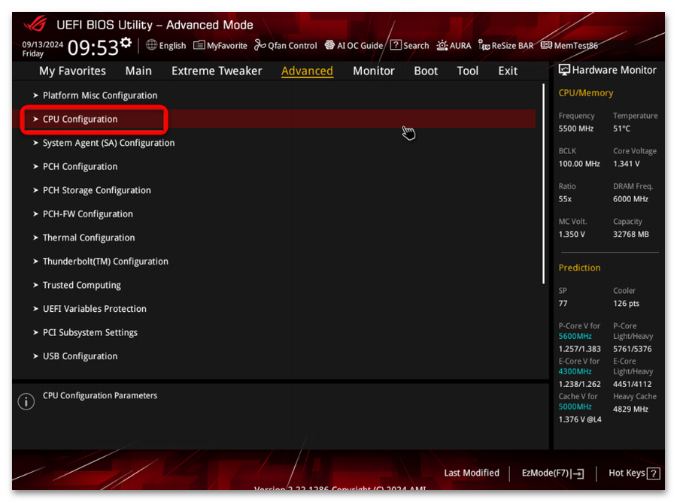Click the 100.00 MHz BCLK value

[579, 164]
